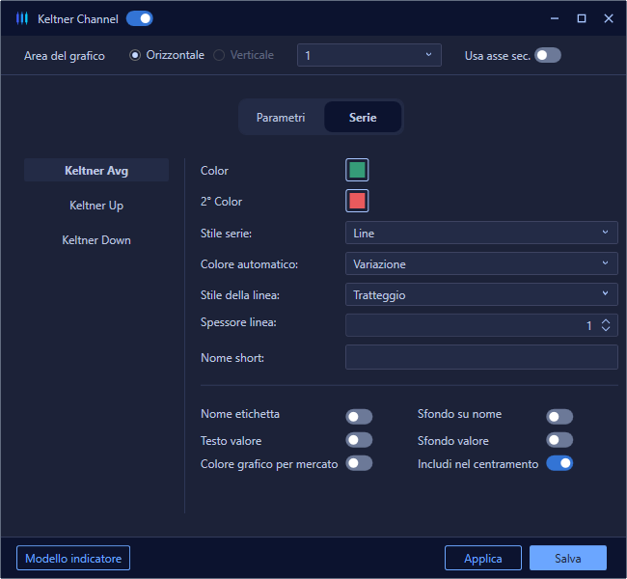The image size is (627, 579).
Task: Close the Keltner Channel window
Action: tap(609, 18)
